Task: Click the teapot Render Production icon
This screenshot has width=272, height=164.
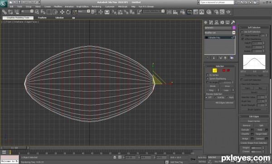Action: point(228,12)
